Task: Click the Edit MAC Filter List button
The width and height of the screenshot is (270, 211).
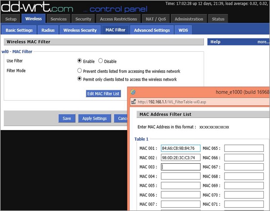Action: [103, 94]
